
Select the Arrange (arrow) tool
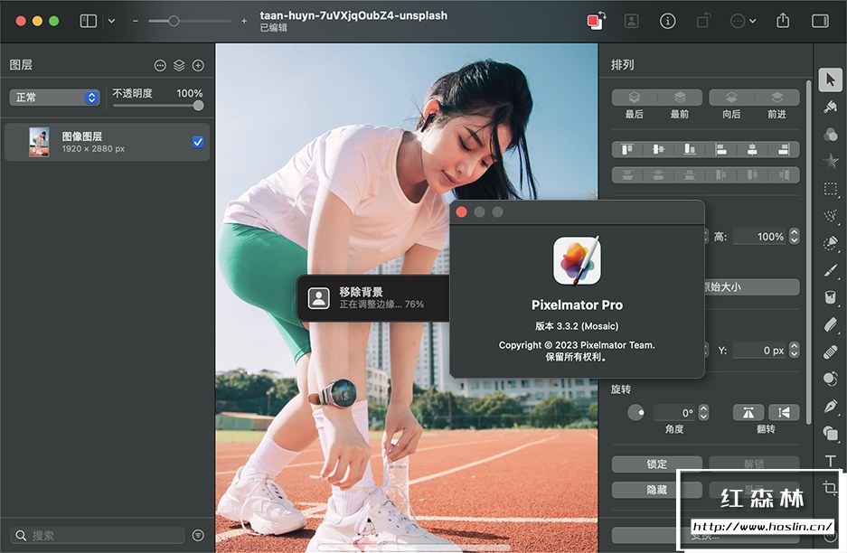tap(830, 80)
